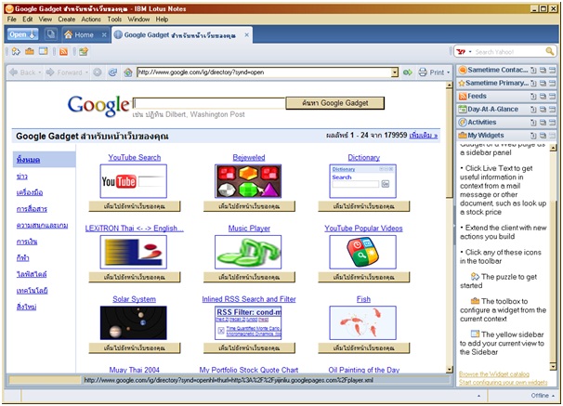This screenshot has height=406, width=563.
Task: Click the My Widgets panel scroll up arrow
Action: click(553, 148)
